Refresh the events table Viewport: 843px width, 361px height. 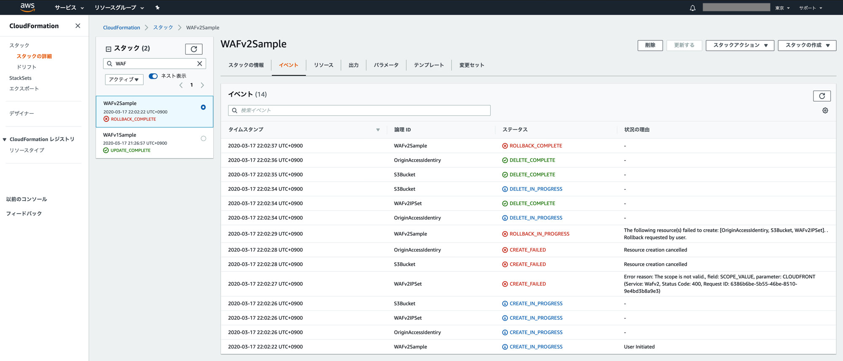click(822, 96)
